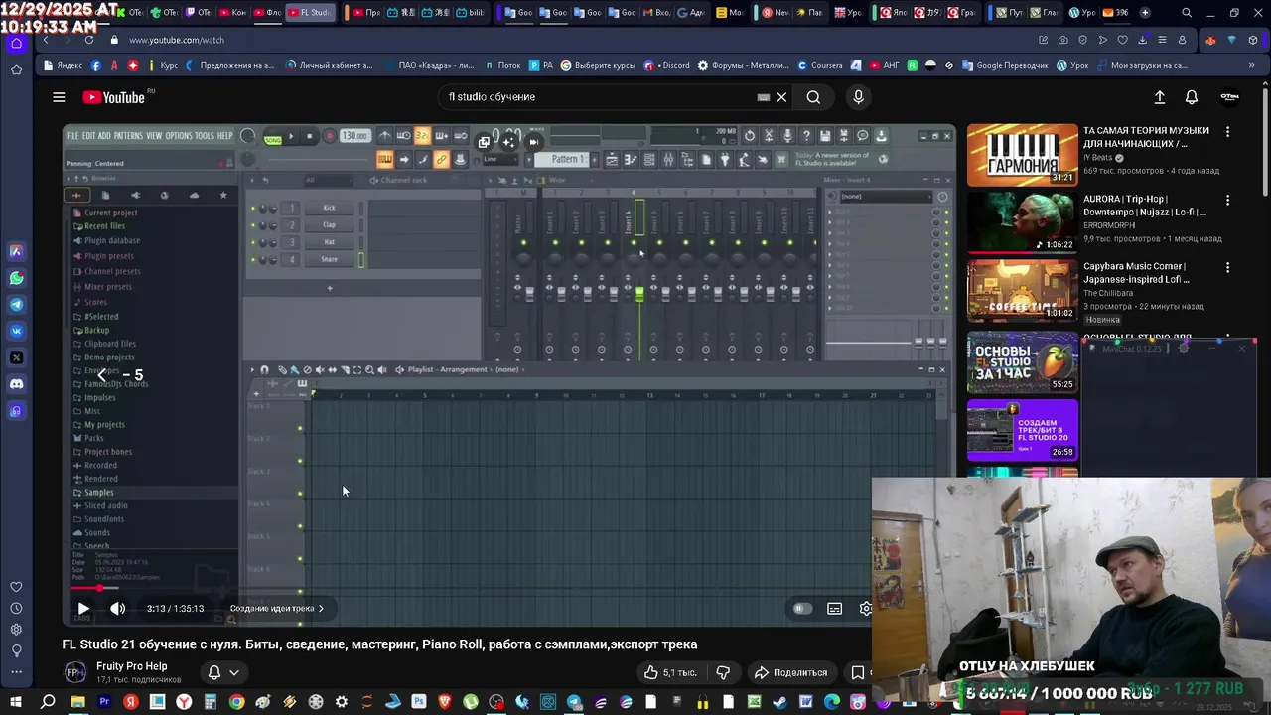
Task: Open Windows Start menu
Action: point(16,702)
